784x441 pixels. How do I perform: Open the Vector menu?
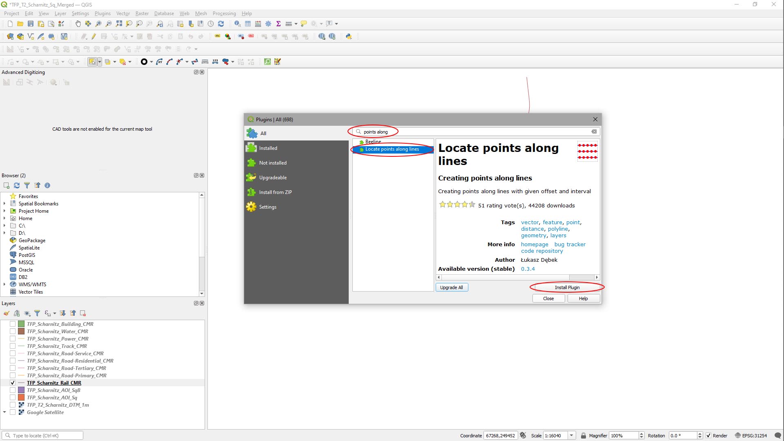(x=123, y=13)
